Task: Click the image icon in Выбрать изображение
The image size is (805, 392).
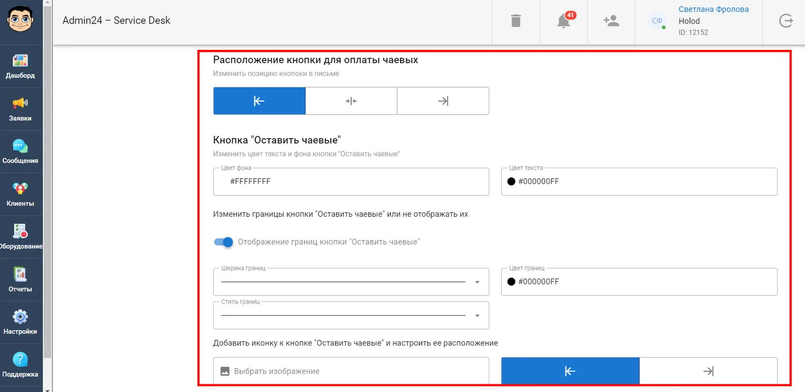Action: [225, 371]
